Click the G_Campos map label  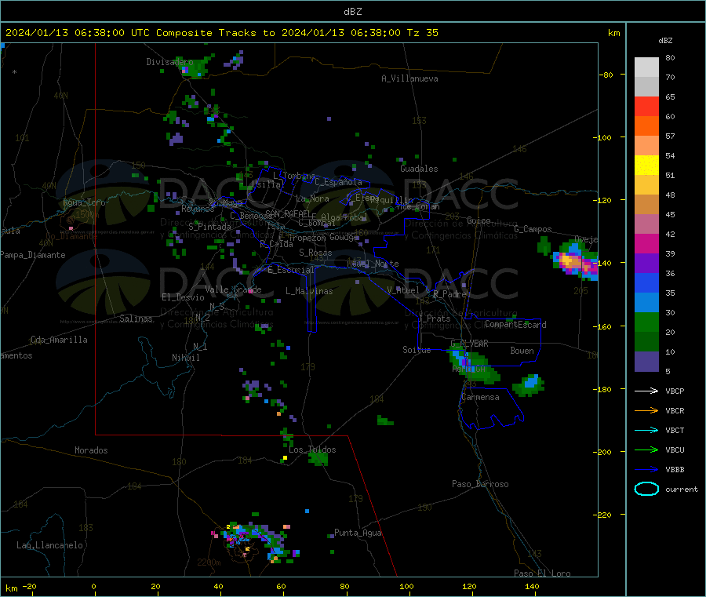pos(533,229)
